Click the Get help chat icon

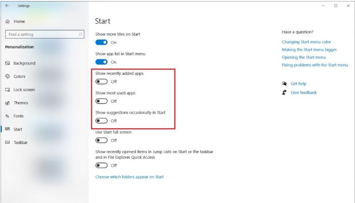coord(284,83)
